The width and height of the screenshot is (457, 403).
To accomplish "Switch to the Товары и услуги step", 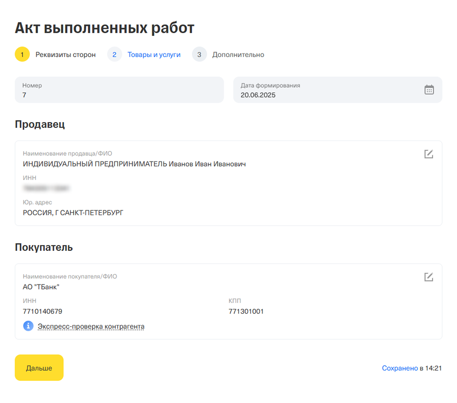I will click(154, 54).
